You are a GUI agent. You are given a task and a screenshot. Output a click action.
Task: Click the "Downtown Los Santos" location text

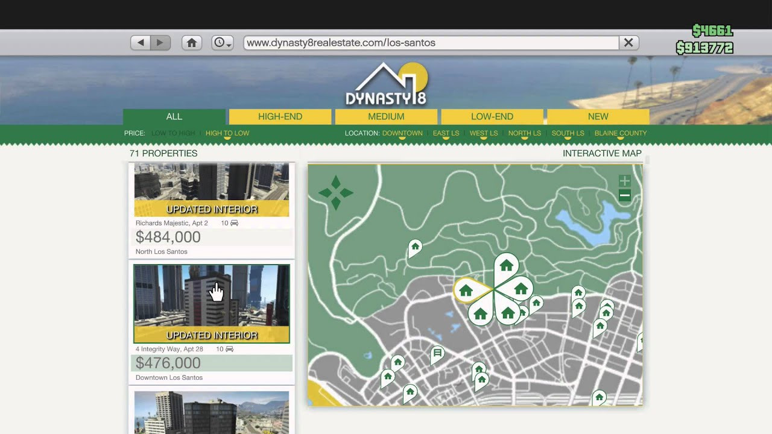pyautogui.click(x=169, y=377)
